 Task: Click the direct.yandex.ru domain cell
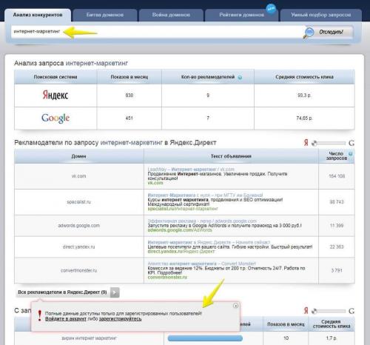79,247
